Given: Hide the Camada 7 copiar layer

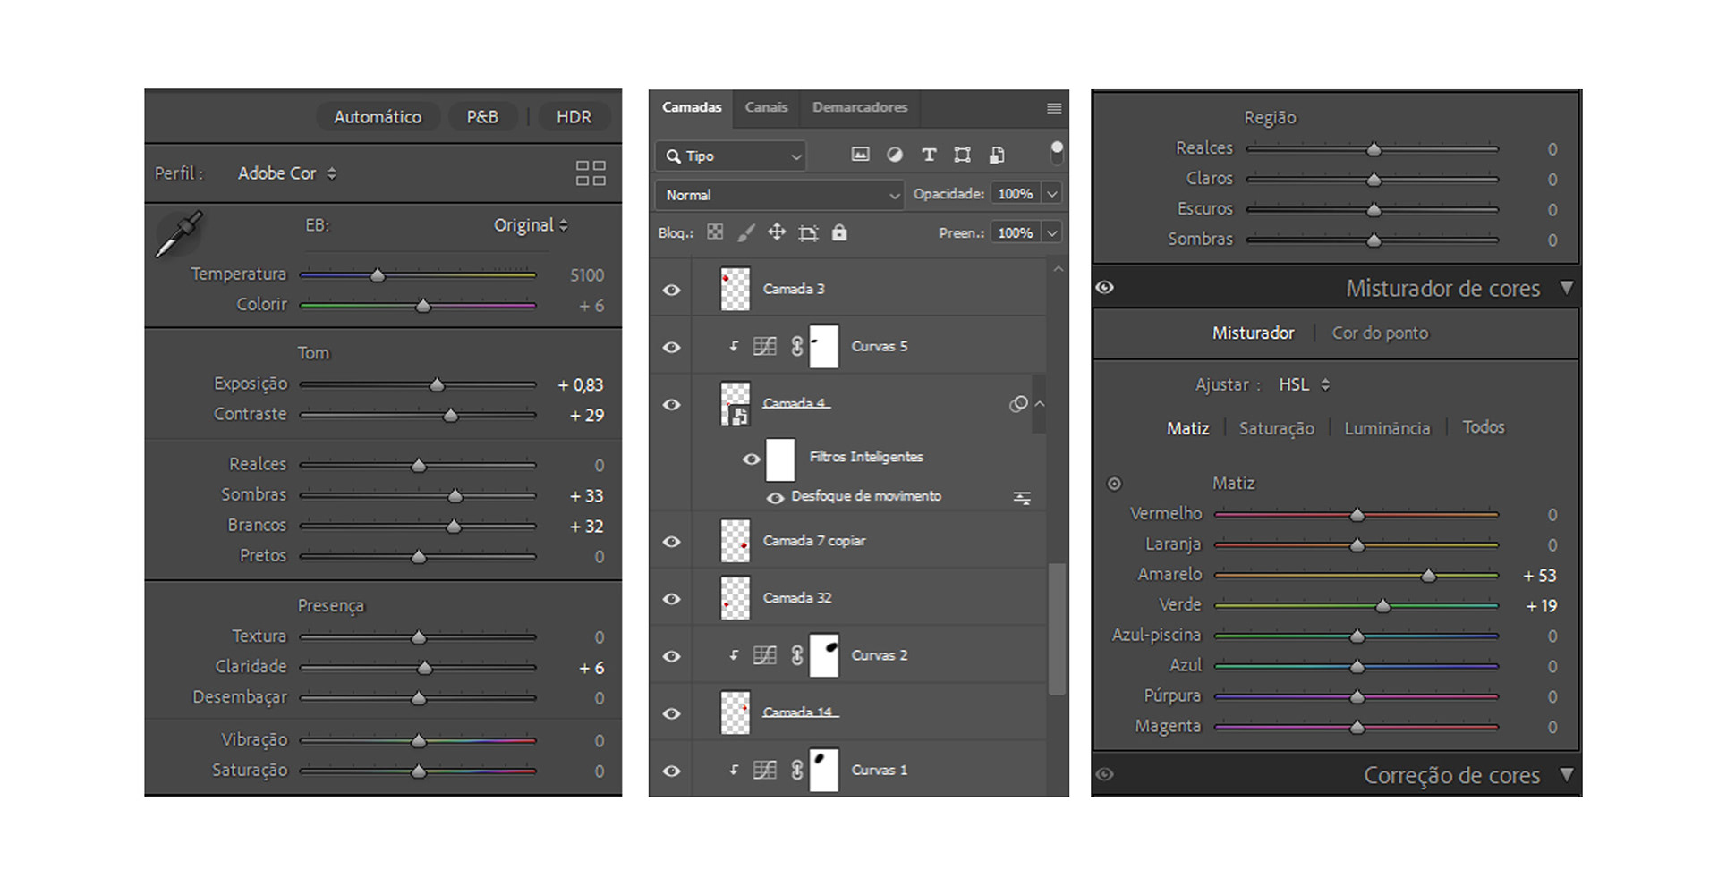Looking at the screenshot, I should (671, 542).
